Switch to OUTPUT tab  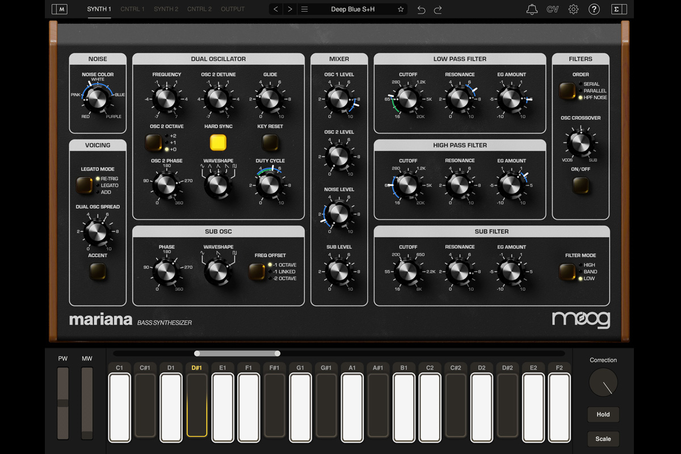tap(233, 9)
